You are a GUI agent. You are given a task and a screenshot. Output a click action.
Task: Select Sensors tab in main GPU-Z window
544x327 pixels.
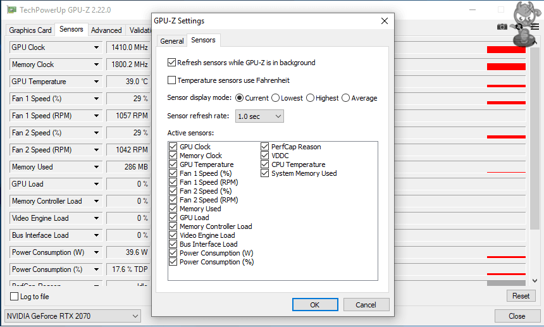(71, 29)
